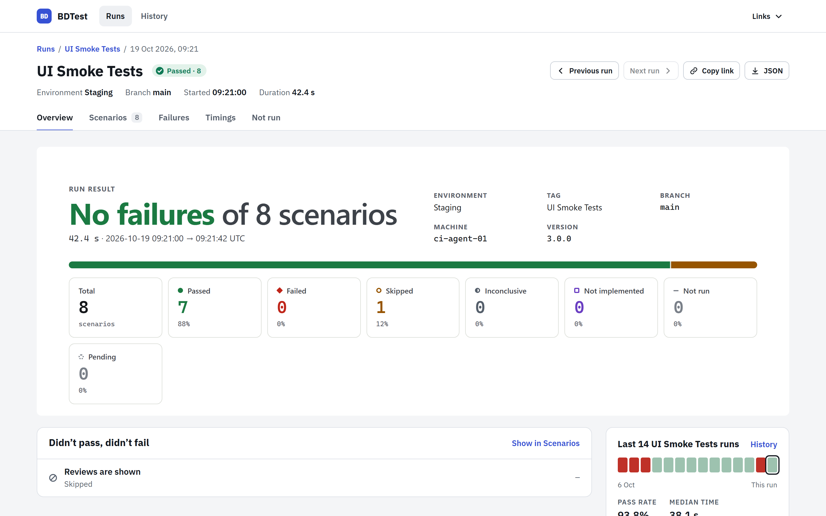
Task: Switch to the Scenarios tab
Action: [115, 118]
